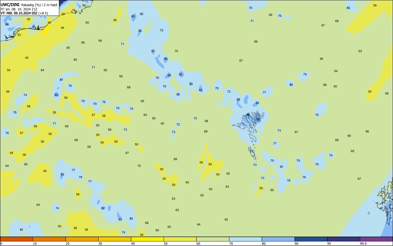
Task: Click the 20–30 legend color swatch
Action: tap(82, 239)
